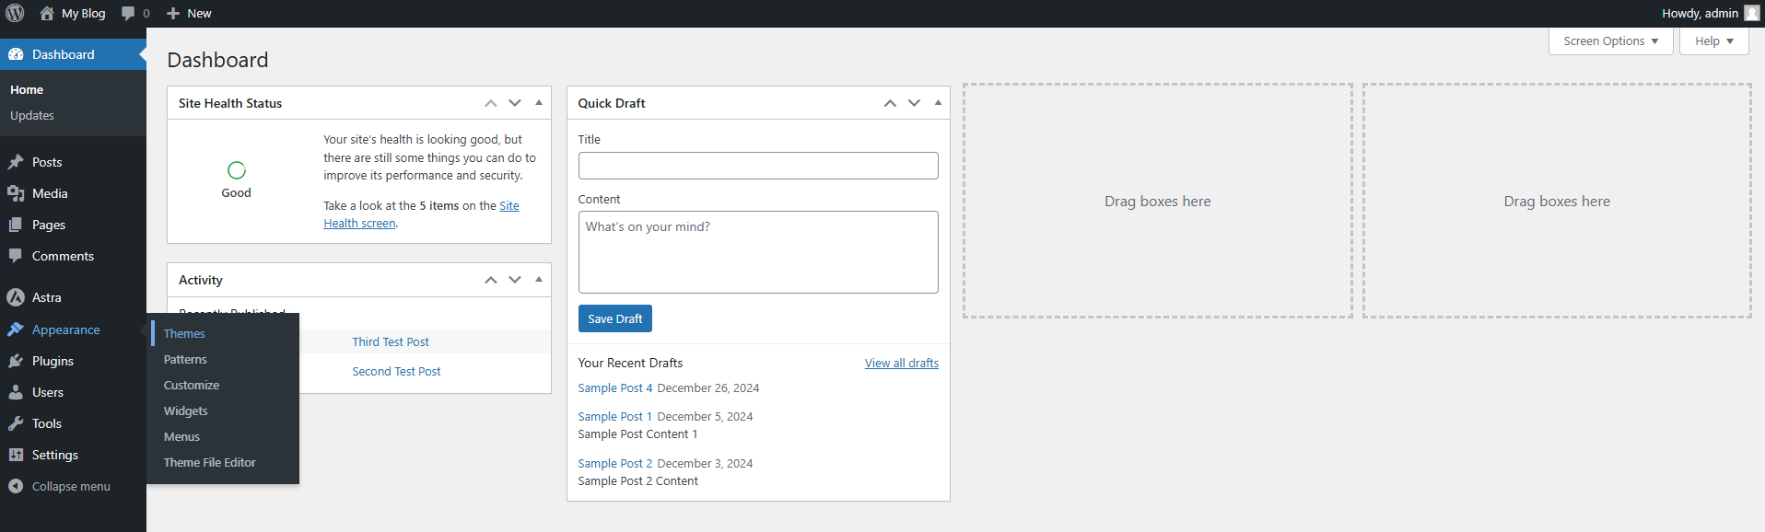Click the Plugins plug icon

(x=16, y=361)
